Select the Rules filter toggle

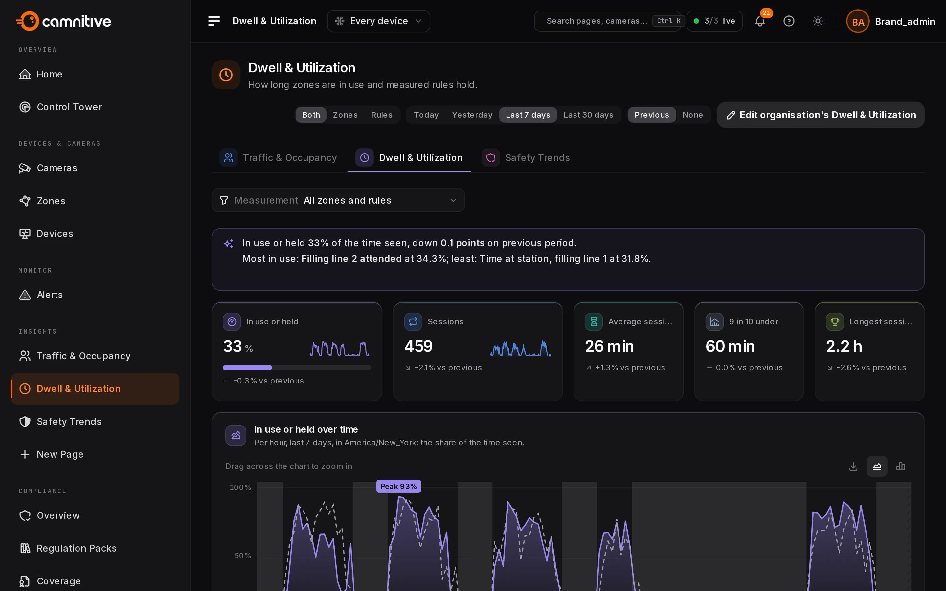pyautogui.click(x=382, y=115)
